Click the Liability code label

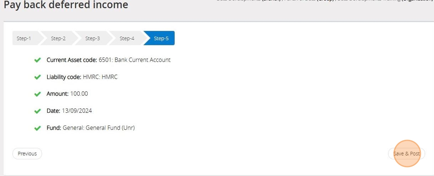coord(64,77)
